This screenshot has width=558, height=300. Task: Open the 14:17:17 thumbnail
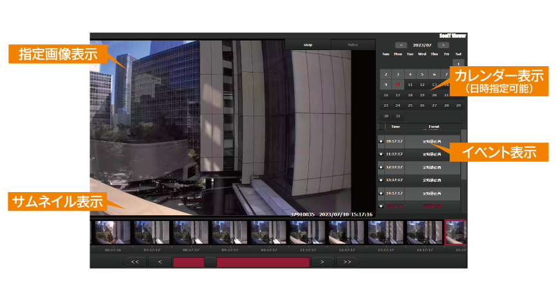pos(424,233)
